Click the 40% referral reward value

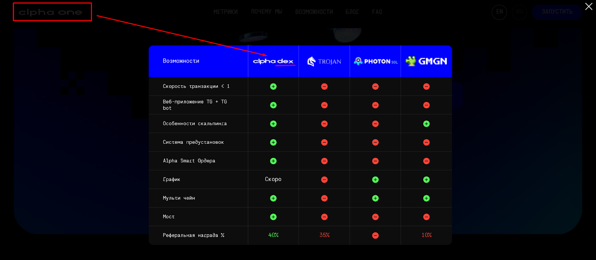[x=273, y=235]
